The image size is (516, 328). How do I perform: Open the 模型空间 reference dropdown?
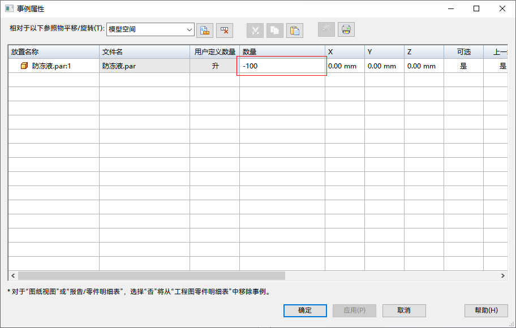(150, 29)
